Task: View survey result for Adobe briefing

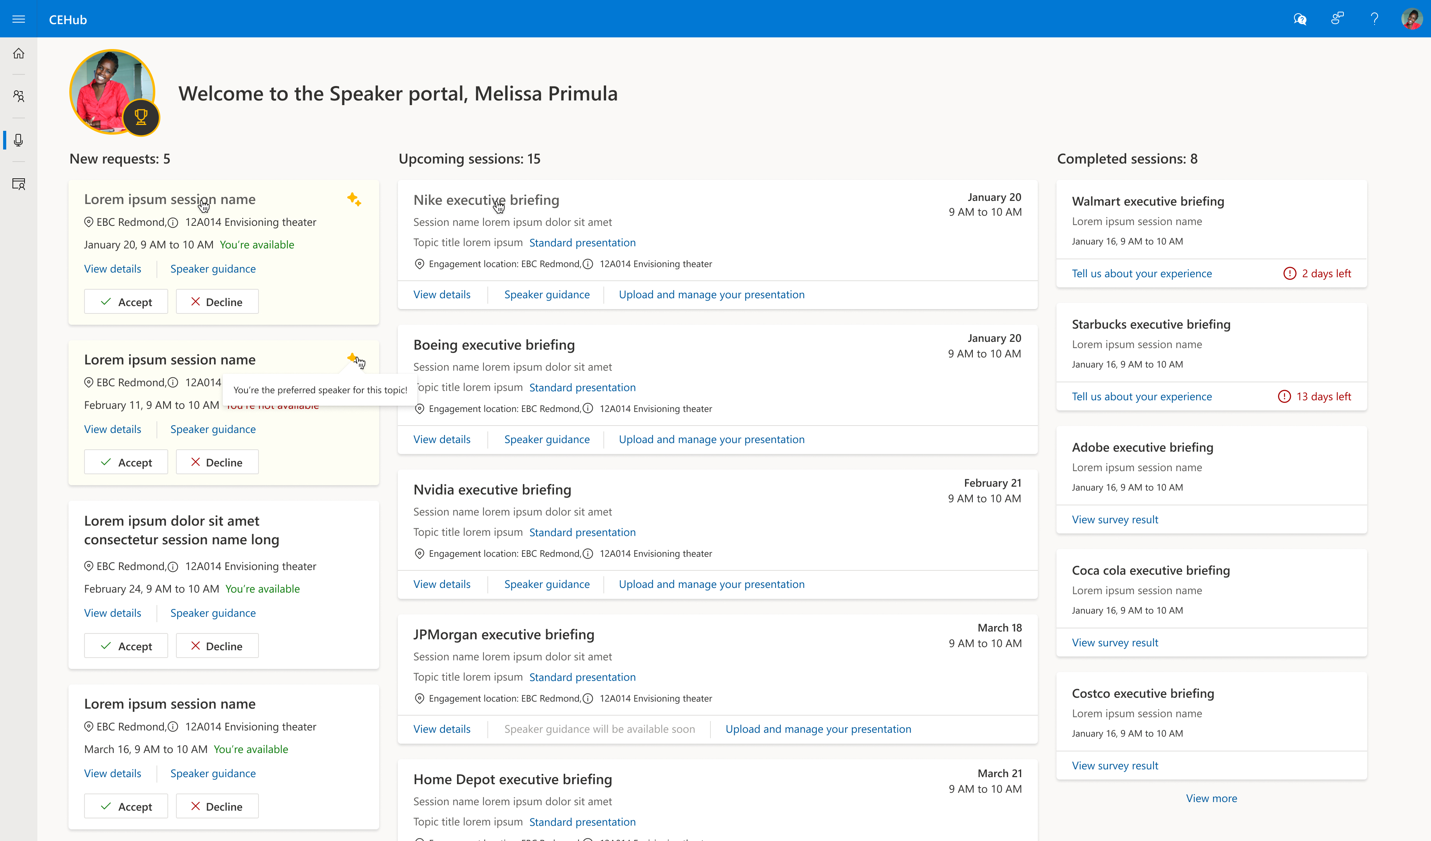Action: 1115,519
